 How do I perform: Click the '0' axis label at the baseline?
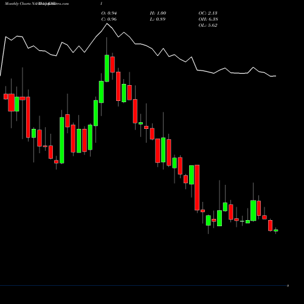[288, 286]
